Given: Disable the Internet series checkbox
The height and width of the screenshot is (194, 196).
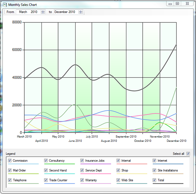Looking at the screenshot, I should coord(154,160).
